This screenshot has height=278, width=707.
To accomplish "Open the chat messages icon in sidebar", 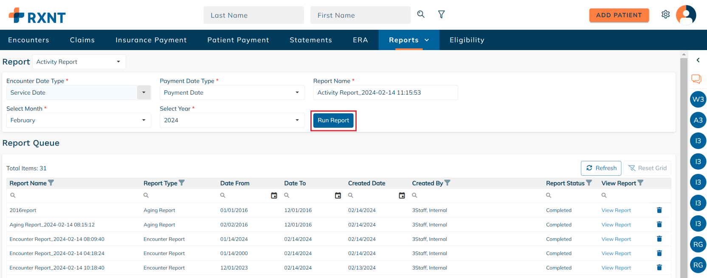I will 696,79.
